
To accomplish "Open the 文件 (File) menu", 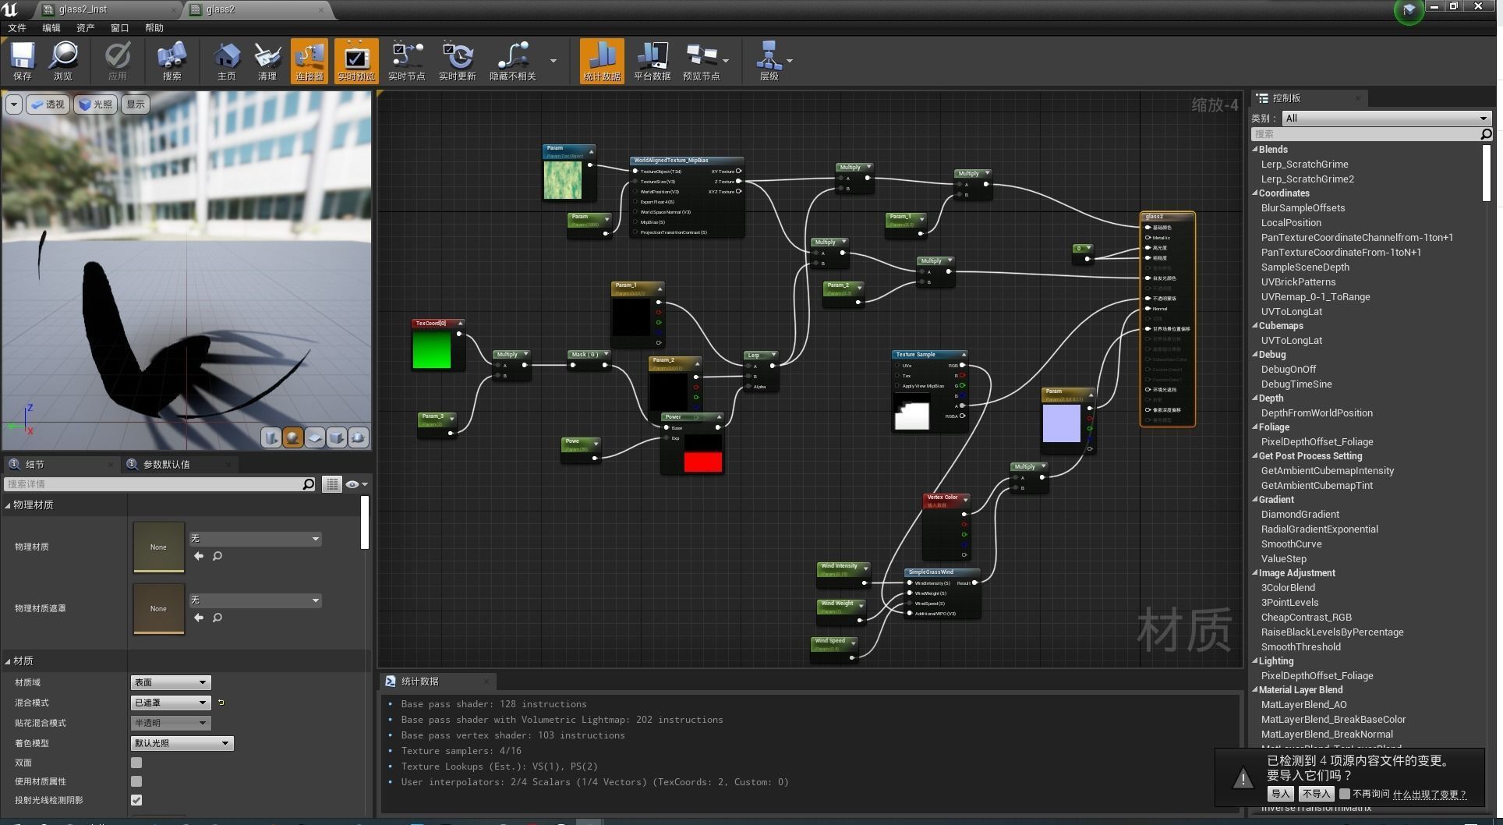I will click(x=17, y=28).
